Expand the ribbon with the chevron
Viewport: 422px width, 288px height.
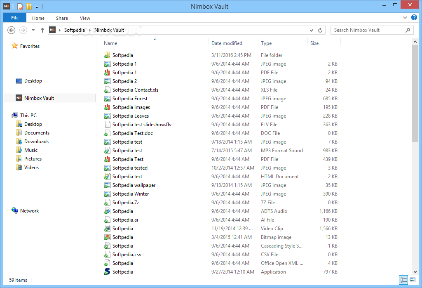(405, 17)
